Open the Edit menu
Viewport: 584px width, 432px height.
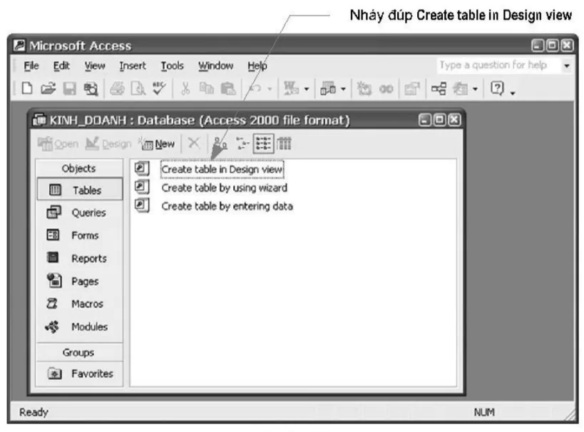(61, 66)
